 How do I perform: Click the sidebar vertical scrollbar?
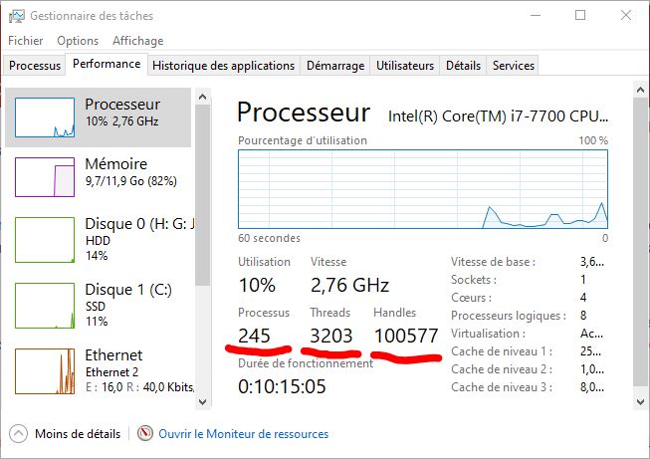[202, 249]
